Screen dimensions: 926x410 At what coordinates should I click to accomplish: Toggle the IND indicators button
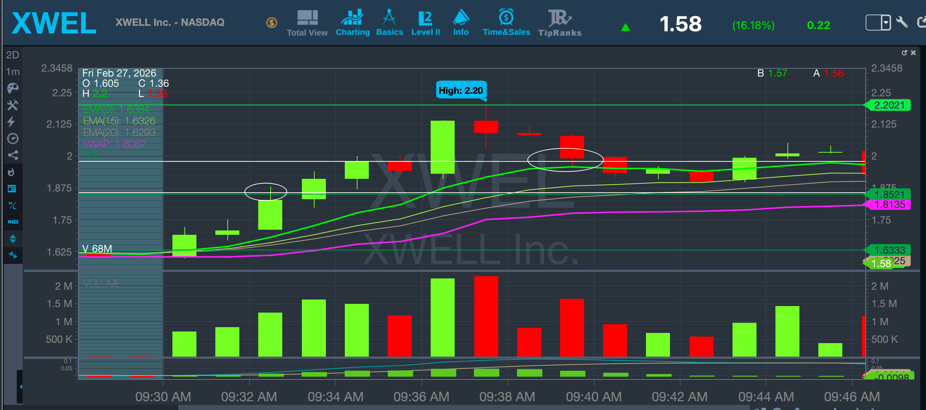(x=13, y=222)
